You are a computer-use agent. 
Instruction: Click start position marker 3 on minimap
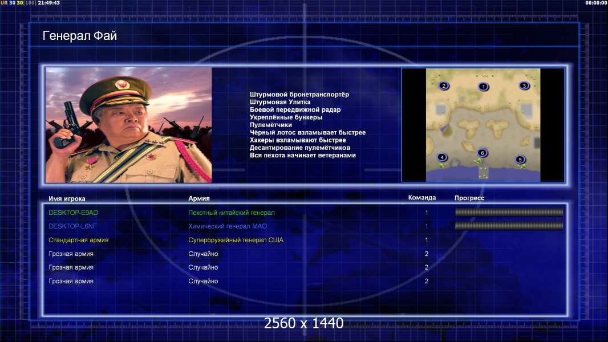tap(524, 86)
